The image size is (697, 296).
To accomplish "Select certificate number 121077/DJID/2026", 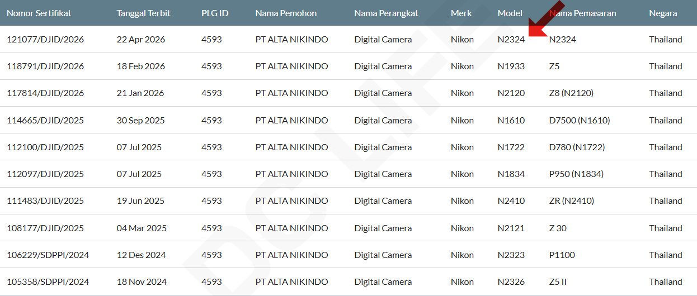I will pyautogui.click(x=45, y=39).
